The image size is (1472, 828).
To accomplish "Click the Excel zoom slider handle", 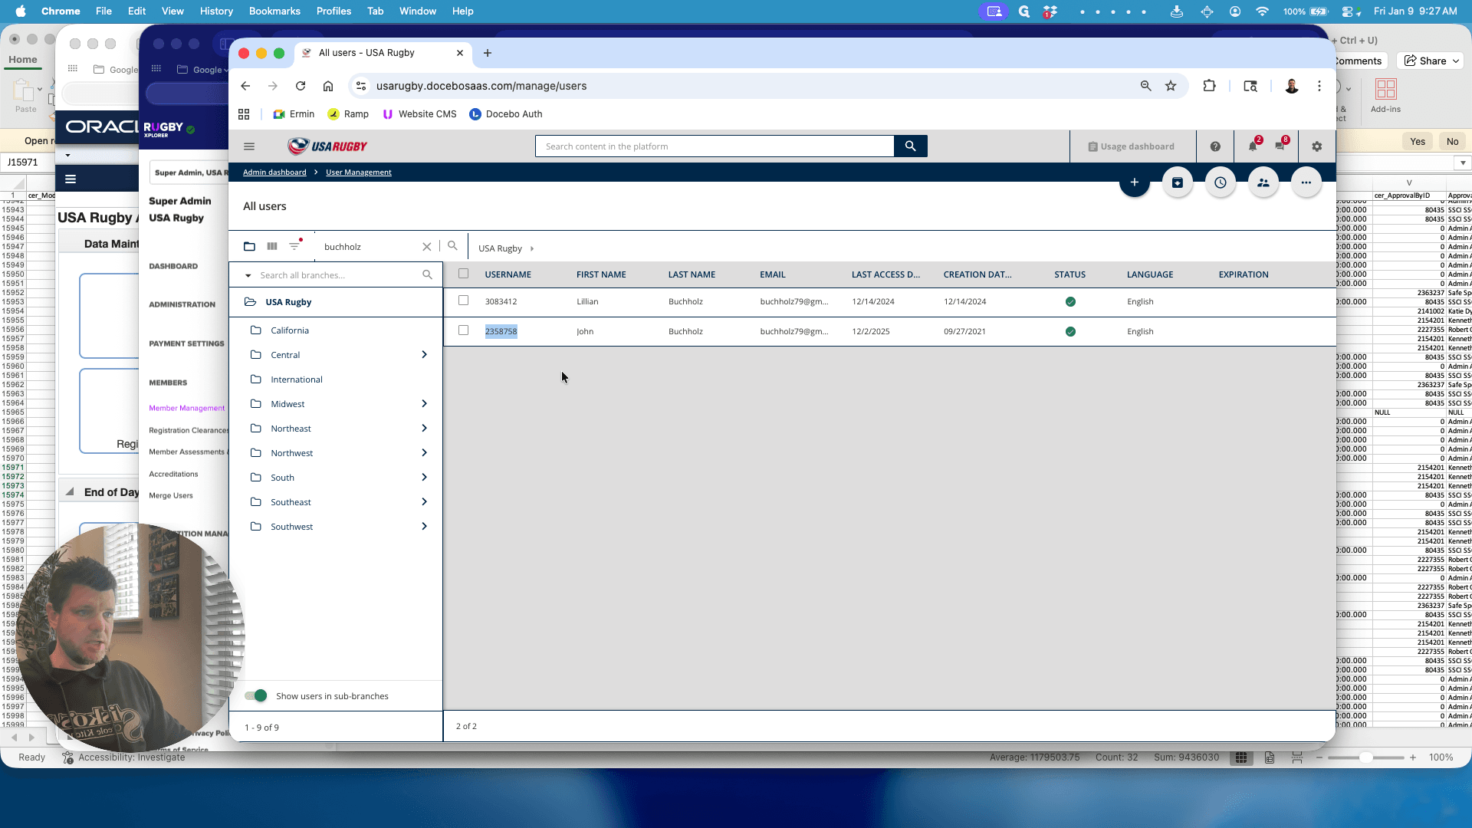I will (1365, 757).
